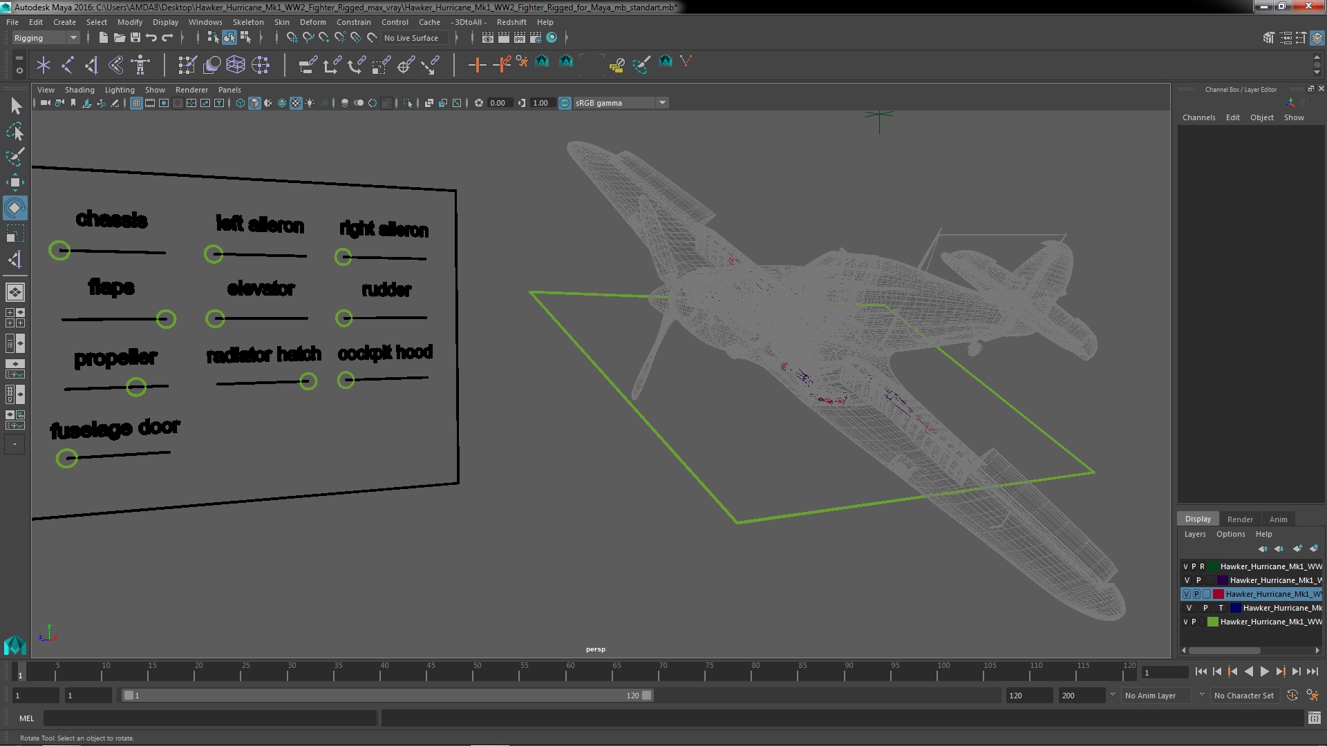
Task: Click Options in layer editor
Action: tap(1230, 534)
